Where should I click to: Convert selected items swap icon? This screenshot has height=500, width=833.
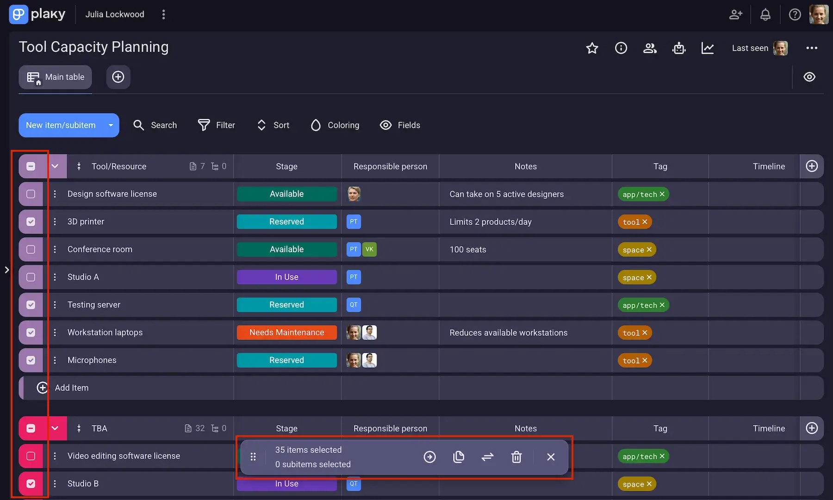pyautogui.click(x=487, y=457)
